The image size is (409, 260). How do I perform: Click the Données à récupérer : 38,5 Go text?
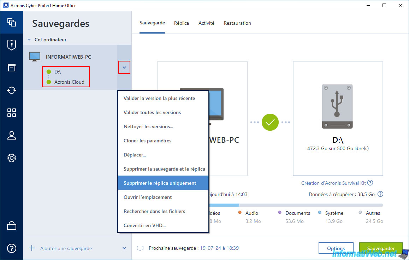click(342, 194)
